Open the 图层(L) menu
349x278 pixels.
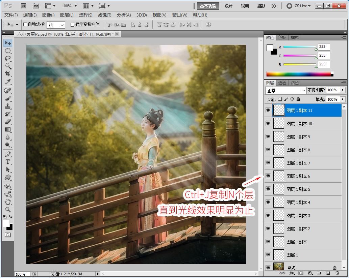tap(67, 15)
